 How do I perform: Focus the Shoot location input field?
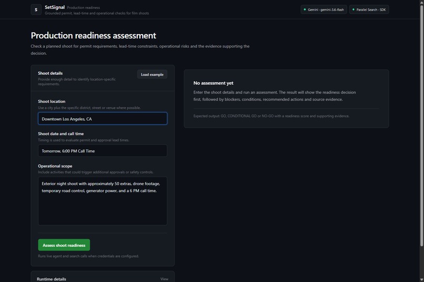point(103,119)
